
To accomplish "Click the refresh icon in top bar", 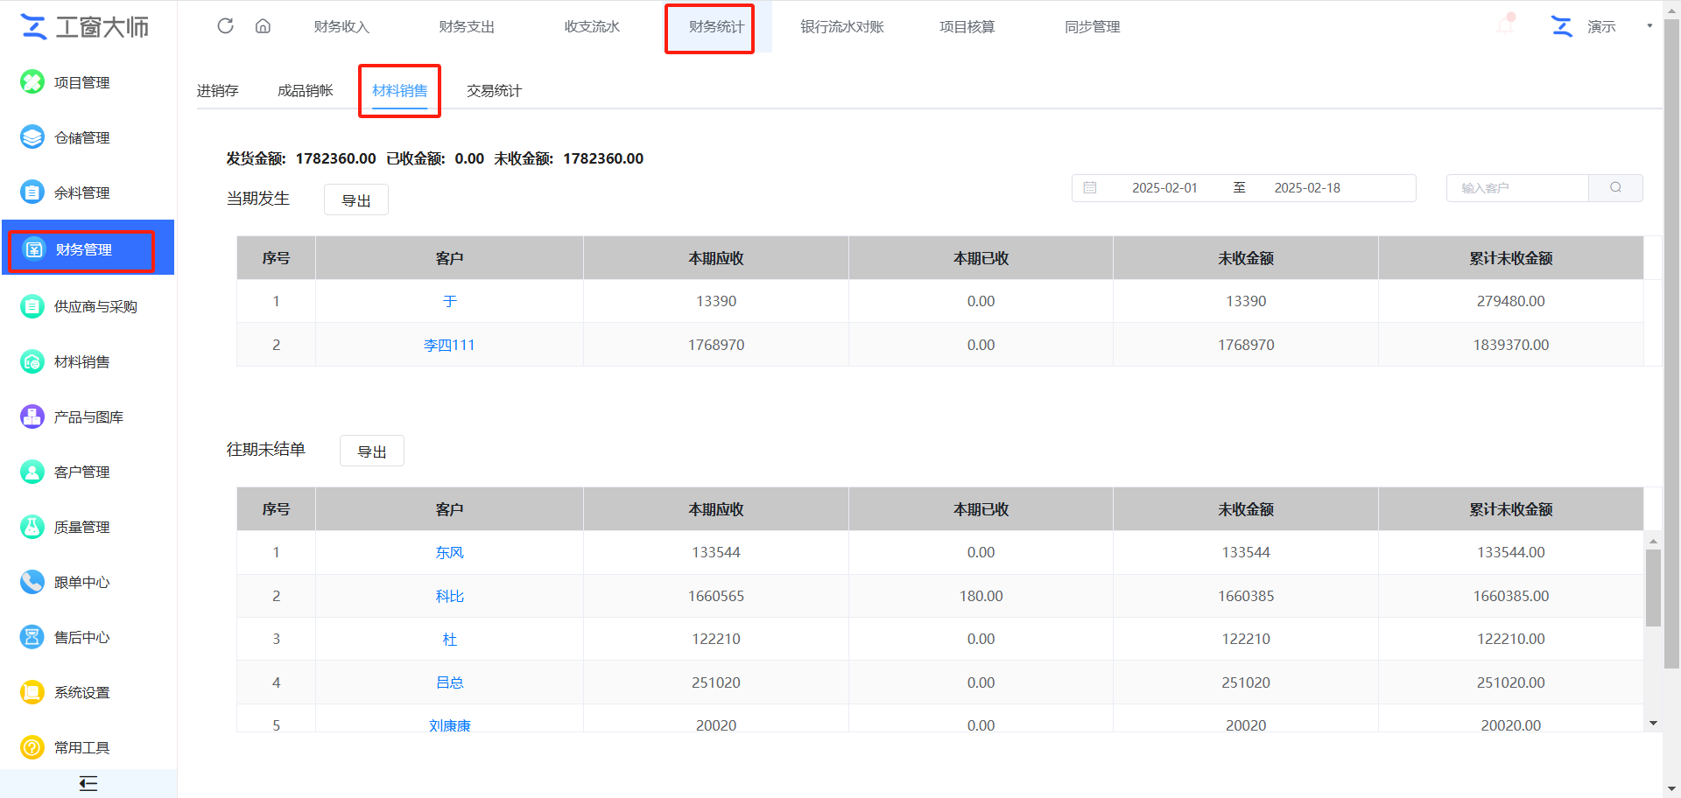I will pyautogui.click(x=225, y=26).
